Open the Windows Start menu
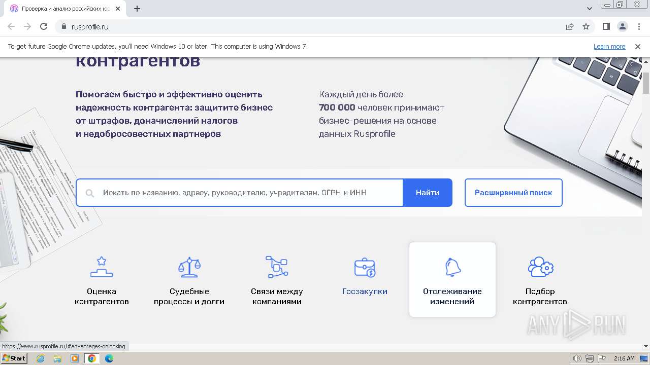Viewport: 650px width, 365px height. tap(14, 358)
